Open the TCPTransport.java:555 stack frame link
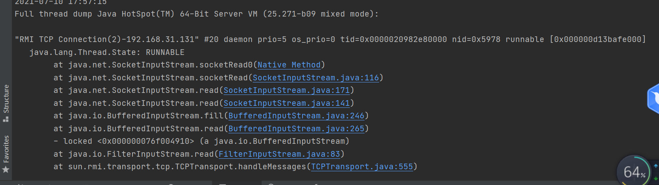659x185 pixels. point(362,167)
